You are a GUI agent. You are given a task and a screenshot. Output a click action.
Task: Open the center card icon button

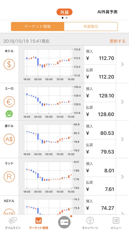(64, 222)
